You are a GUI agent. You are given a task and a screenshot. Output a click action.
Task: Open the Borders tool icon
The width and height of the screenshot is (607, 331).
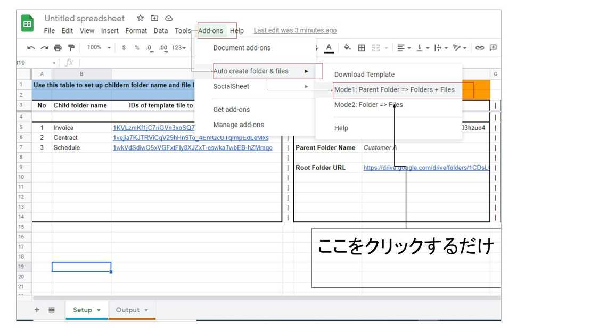[x=362, y=48]
